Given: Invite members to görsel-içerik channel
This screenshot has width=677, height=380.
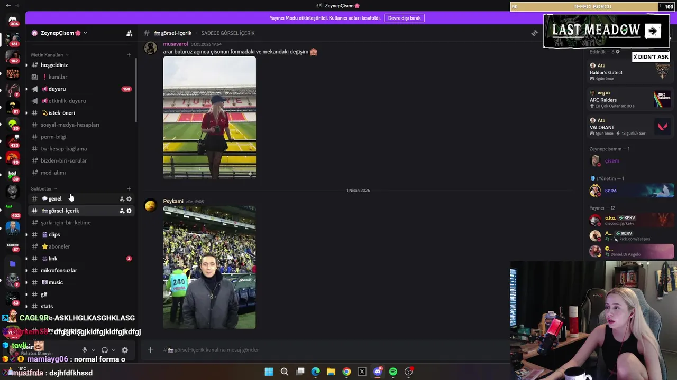Looking at the screenshot, I should click(x=122, y=211).
